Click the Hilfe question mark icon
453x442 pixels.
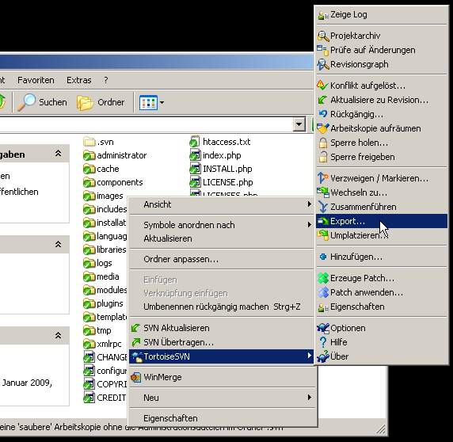323,342
